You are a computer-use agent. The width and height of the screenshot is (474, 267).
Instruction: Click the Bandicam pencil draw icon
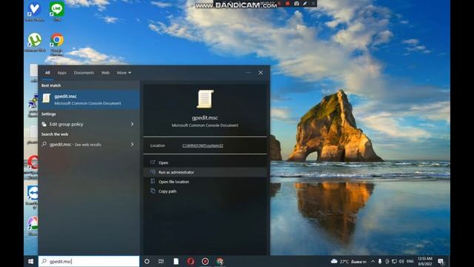[x=305, y=4]
